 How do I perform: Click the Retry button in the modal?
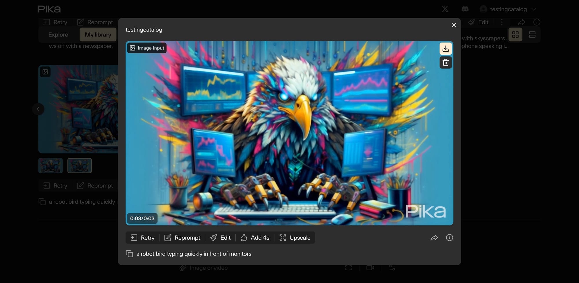click(x=142, y=238)
